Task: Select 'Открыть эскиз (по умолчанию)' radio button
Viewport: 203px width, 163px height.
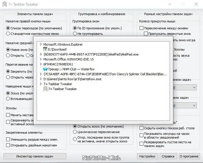Action: coord(75,126)
